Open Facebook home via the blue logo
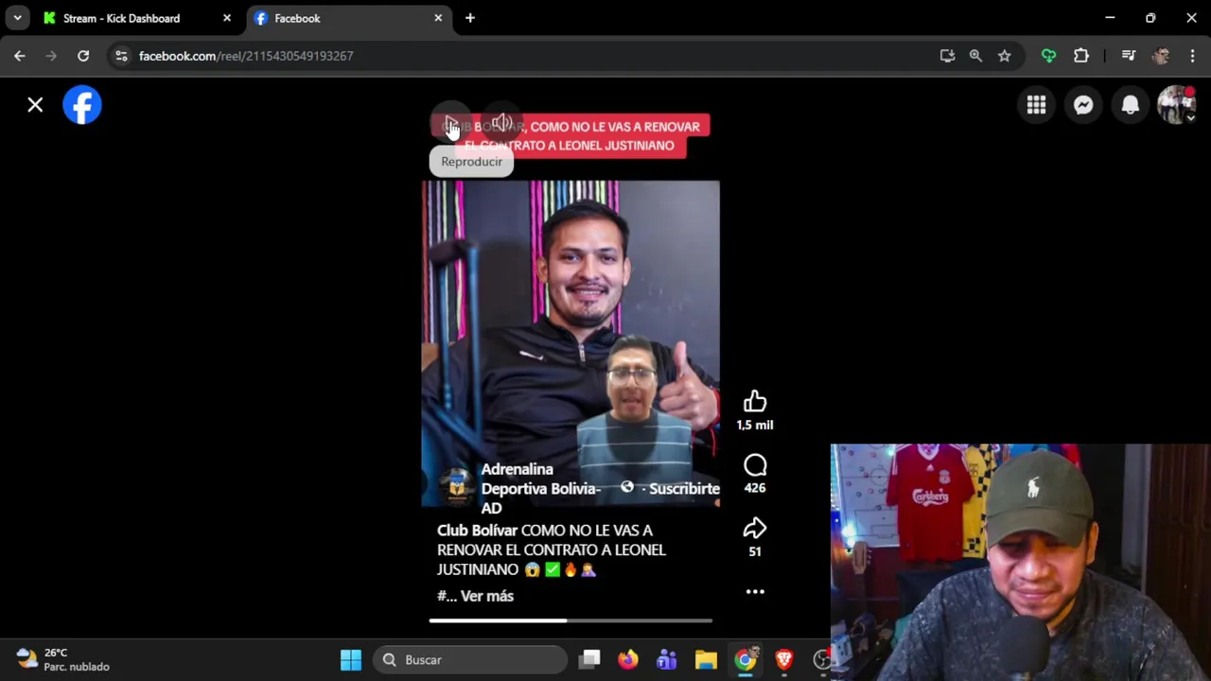The height and width of the screenshot is (681, 1211). tap(82, 105)
